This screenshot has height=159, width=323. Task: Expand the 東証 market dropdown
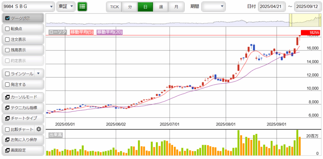(66, 7)
